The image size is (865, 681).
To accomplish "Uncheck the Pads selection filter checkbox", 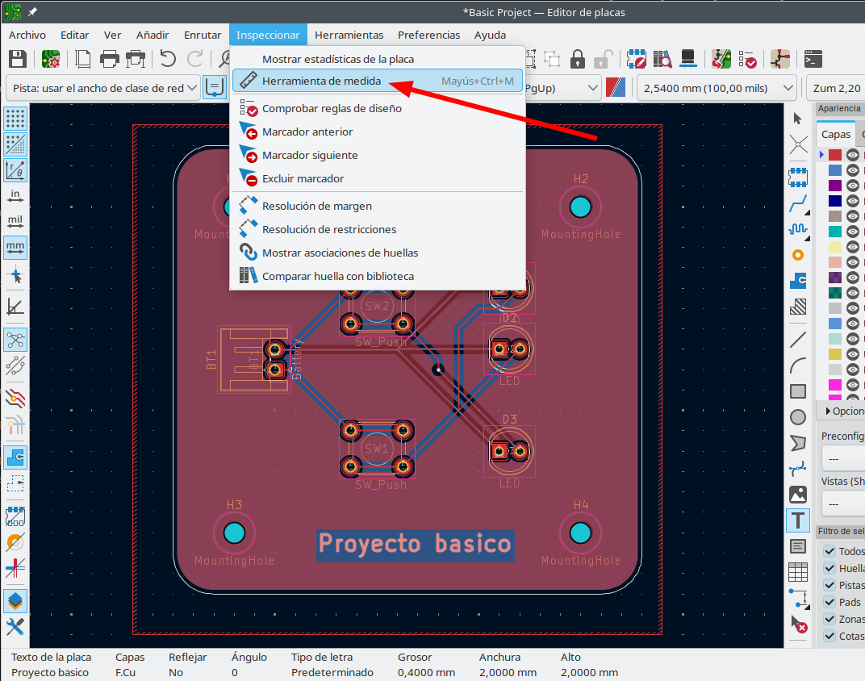I will (x=829, y=602).
